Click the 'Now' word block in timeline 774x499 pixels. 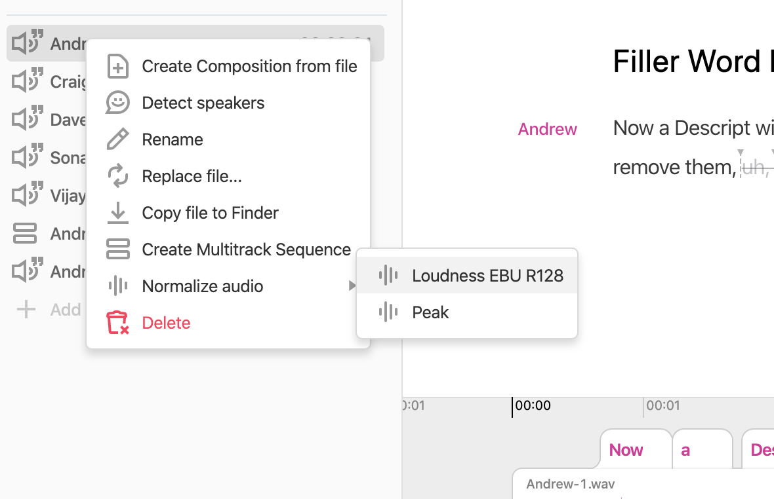click(636, 449)
